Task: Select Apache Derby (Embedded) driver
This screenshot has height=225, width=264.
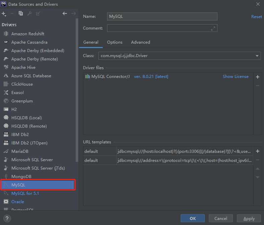Action: click(38, 51)
